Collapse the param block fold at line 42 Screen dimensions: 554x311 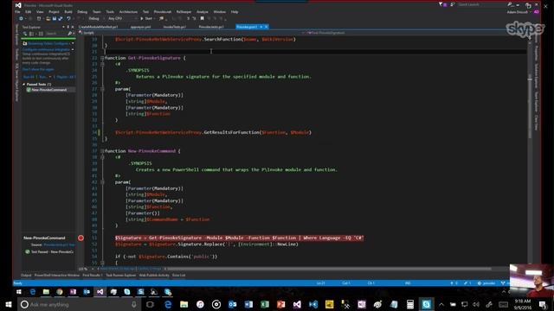pos(102,182)
